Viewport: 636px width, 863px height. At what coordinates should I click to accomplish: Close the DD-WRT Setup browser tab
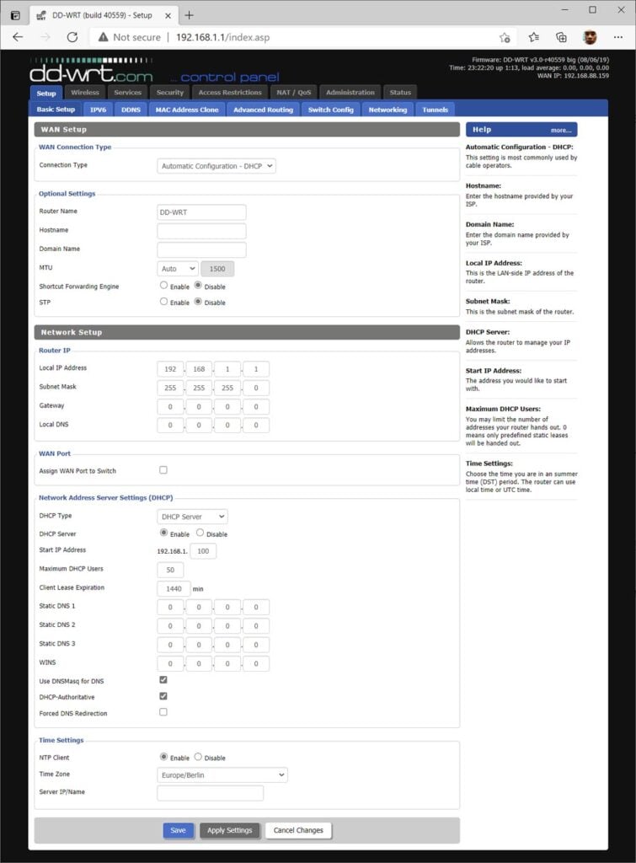pyautogui.click(x=168, y=15)
